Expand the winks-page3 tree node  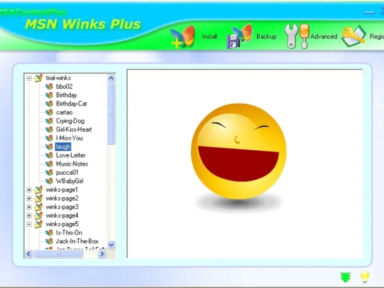coord(29,207)
